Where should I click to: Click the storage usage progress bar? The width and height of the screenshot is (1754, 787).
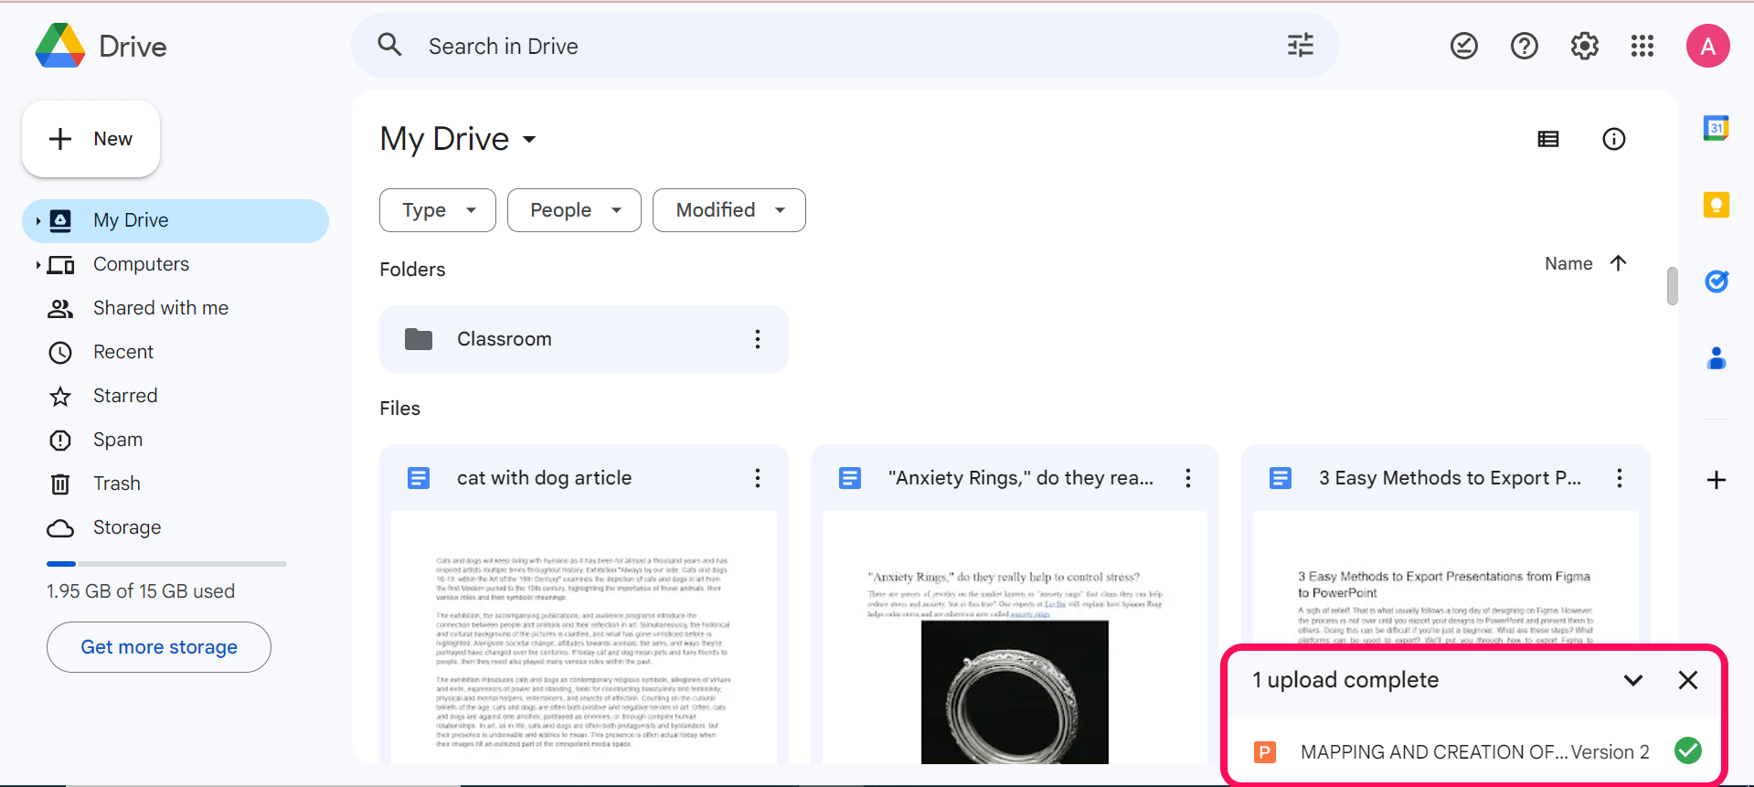tap(166, 564)
